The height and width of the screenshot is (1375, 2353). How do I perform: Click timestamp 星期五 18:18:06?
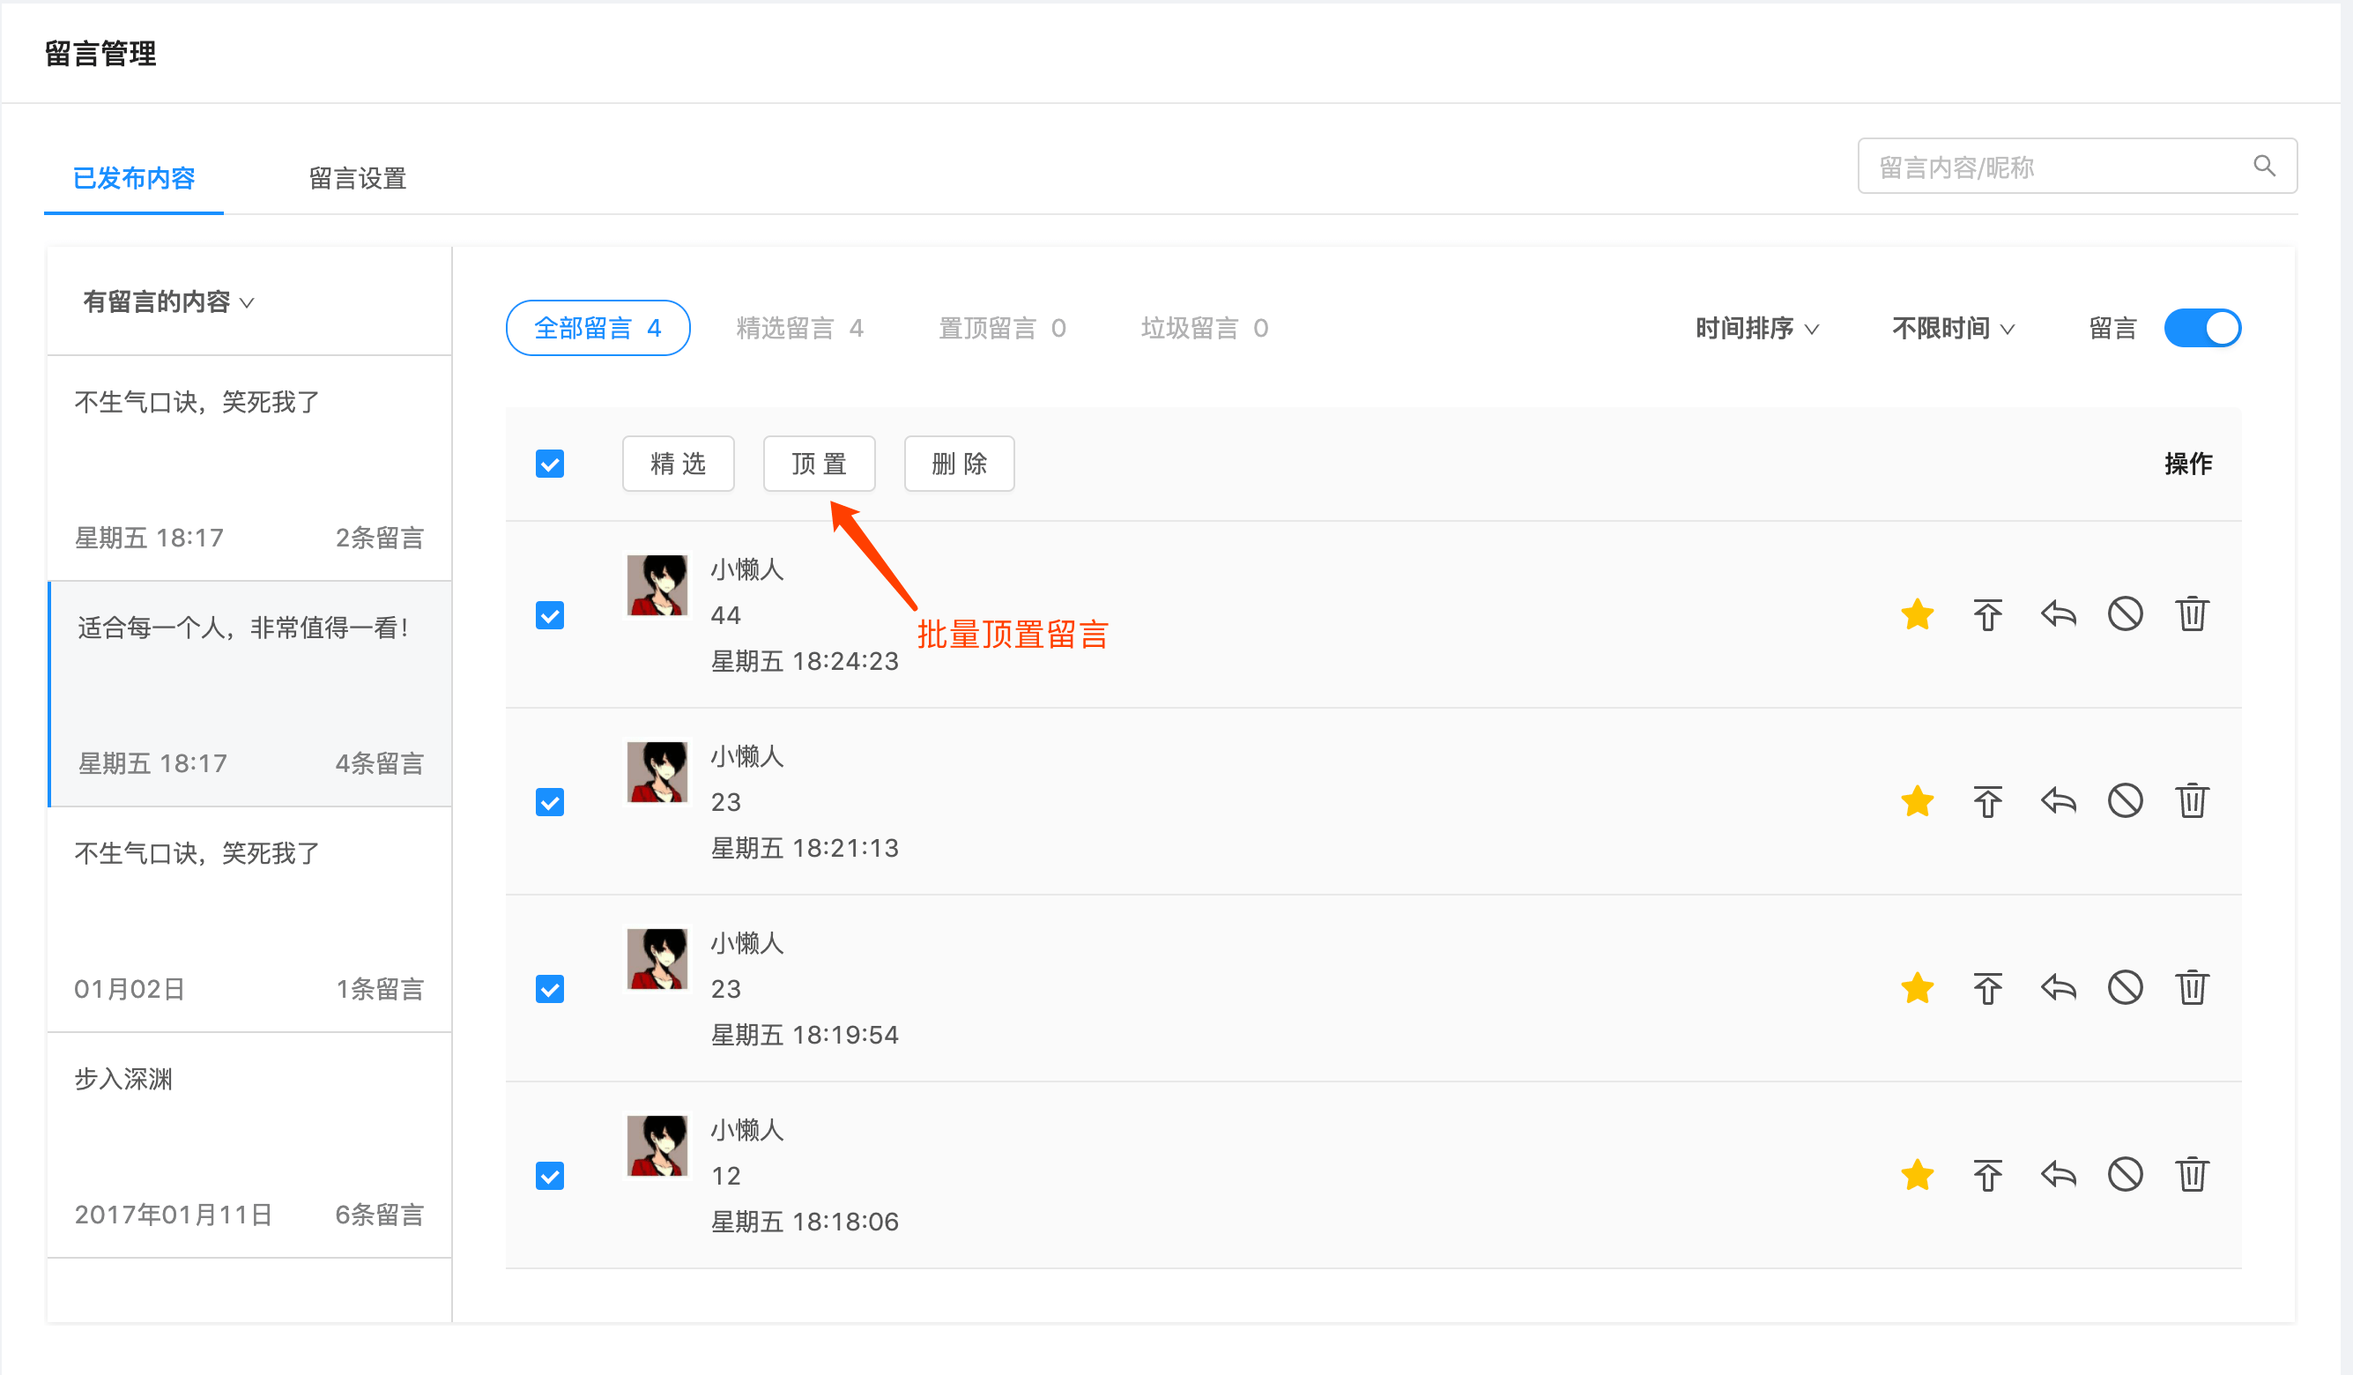click(x=804, y=1222)
